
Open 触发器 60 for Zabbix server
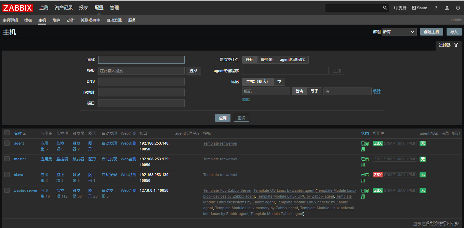(x=77, y=193)
